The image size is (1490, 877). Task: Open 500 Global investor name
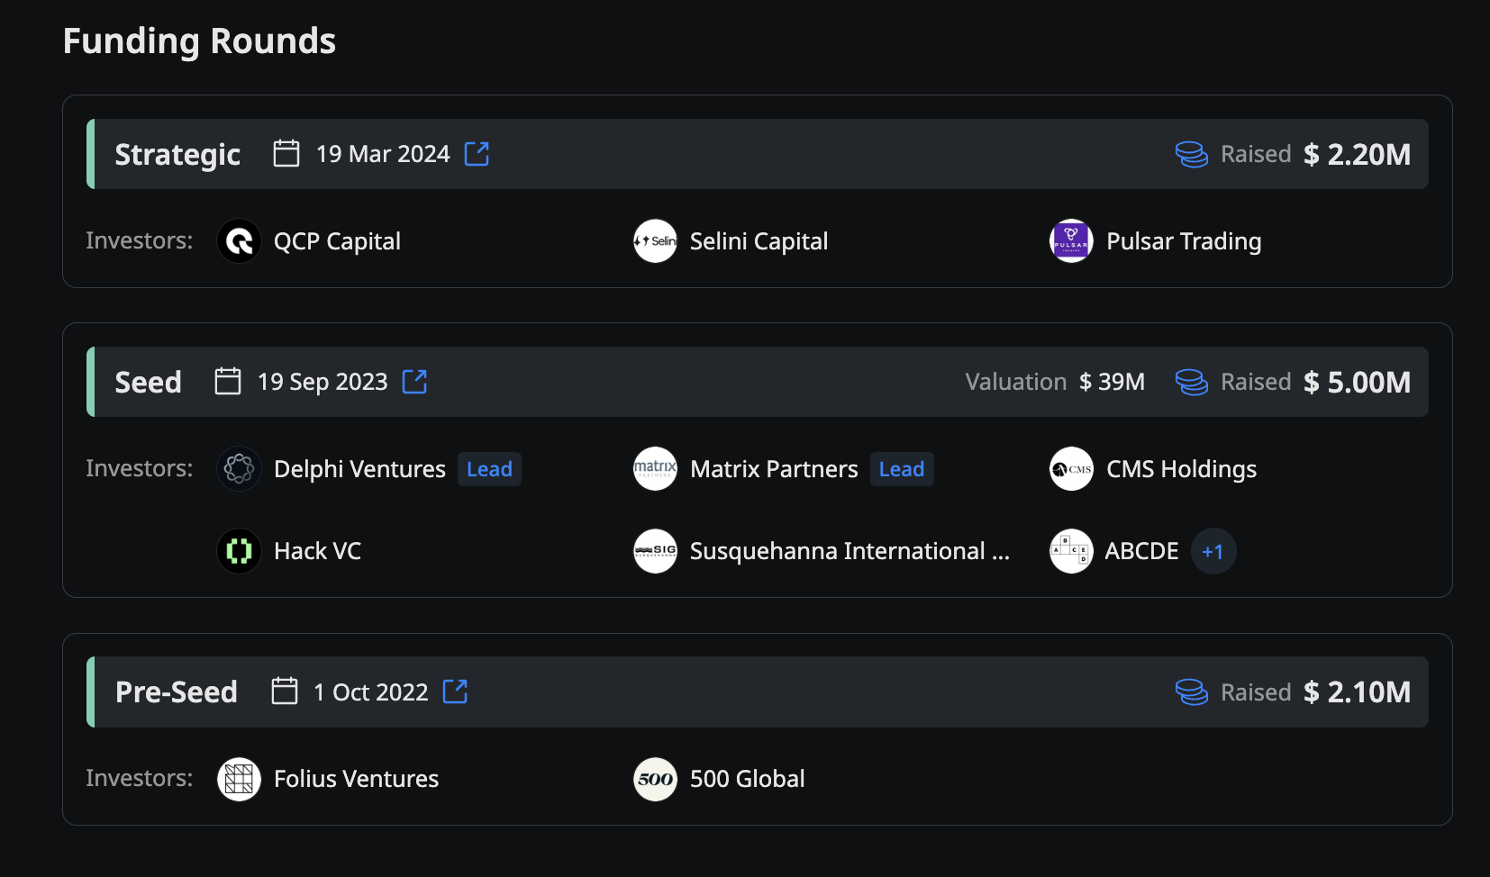[747, 779]
